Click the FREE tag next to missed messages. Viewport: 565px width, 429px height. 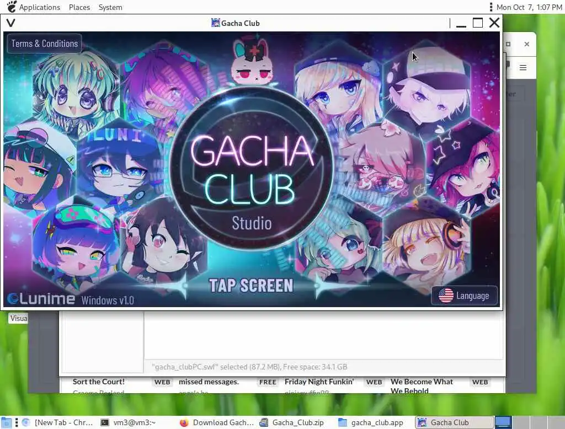pos(268,382)
